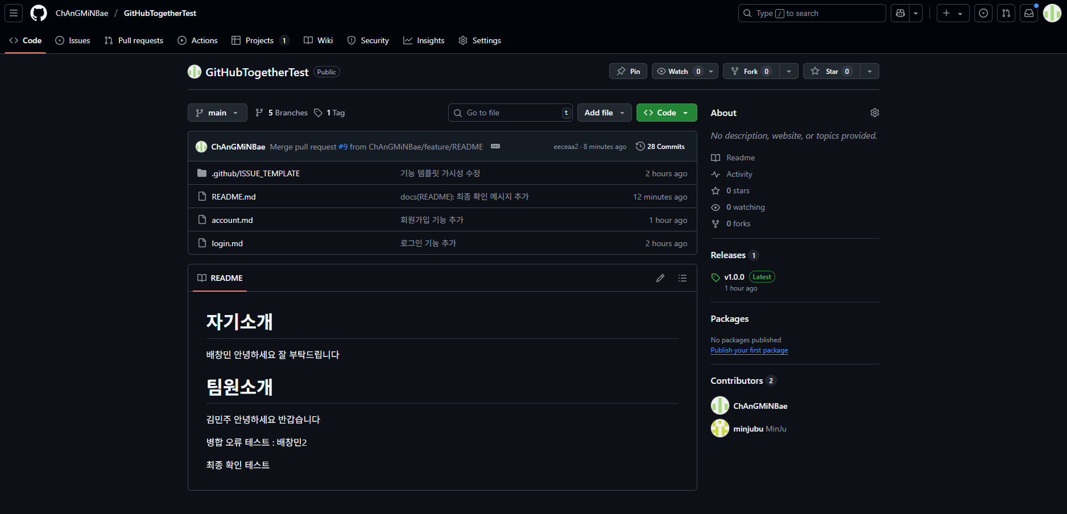
Task: Click .github/ISSUE_TEMPLATE folder icon
Action: coord(202,173)
